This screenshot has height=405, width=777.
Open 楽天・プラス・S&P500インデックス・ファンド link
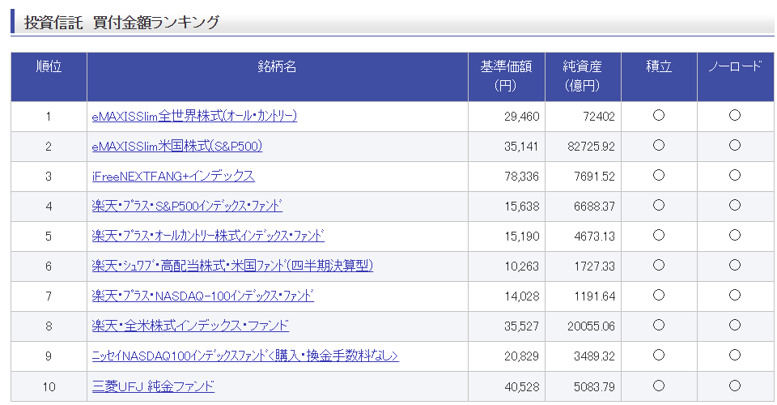point(187,206)
